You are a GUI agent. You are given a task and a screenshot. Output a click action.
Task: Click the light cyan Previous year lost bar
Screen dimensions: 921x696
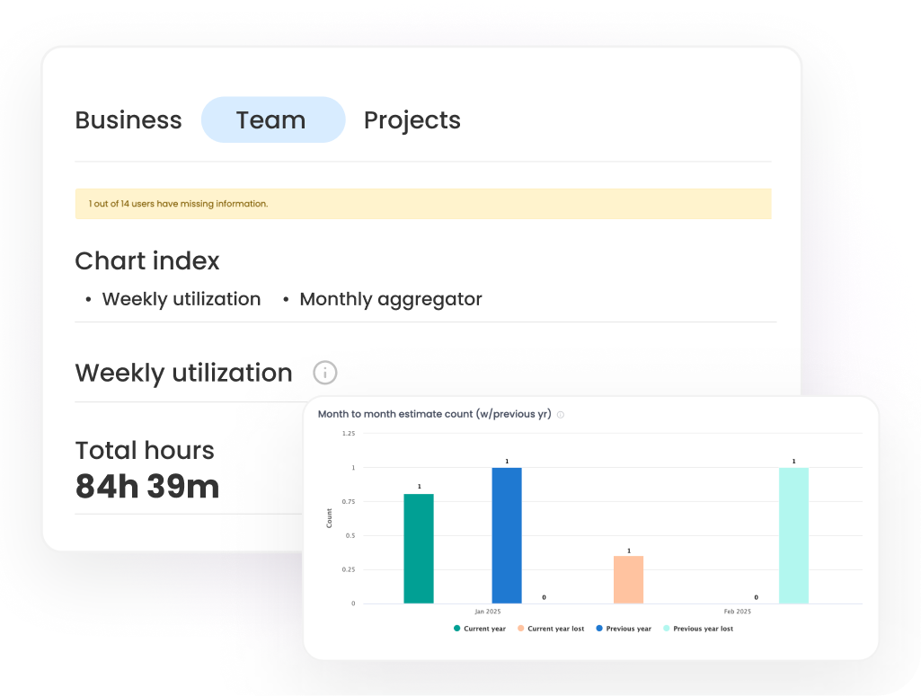point(793,535)
